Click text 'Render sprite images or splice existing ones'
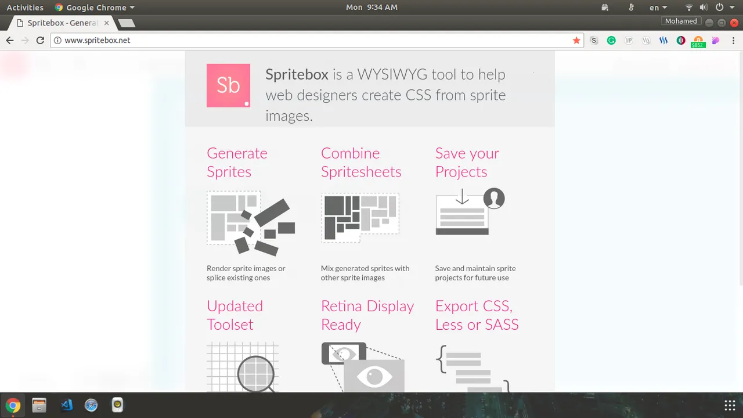 (x=246, y=273)
